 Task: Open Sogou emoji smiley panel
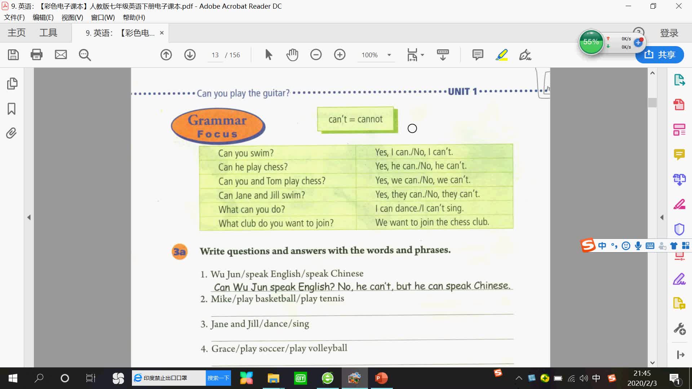point(626,246)
